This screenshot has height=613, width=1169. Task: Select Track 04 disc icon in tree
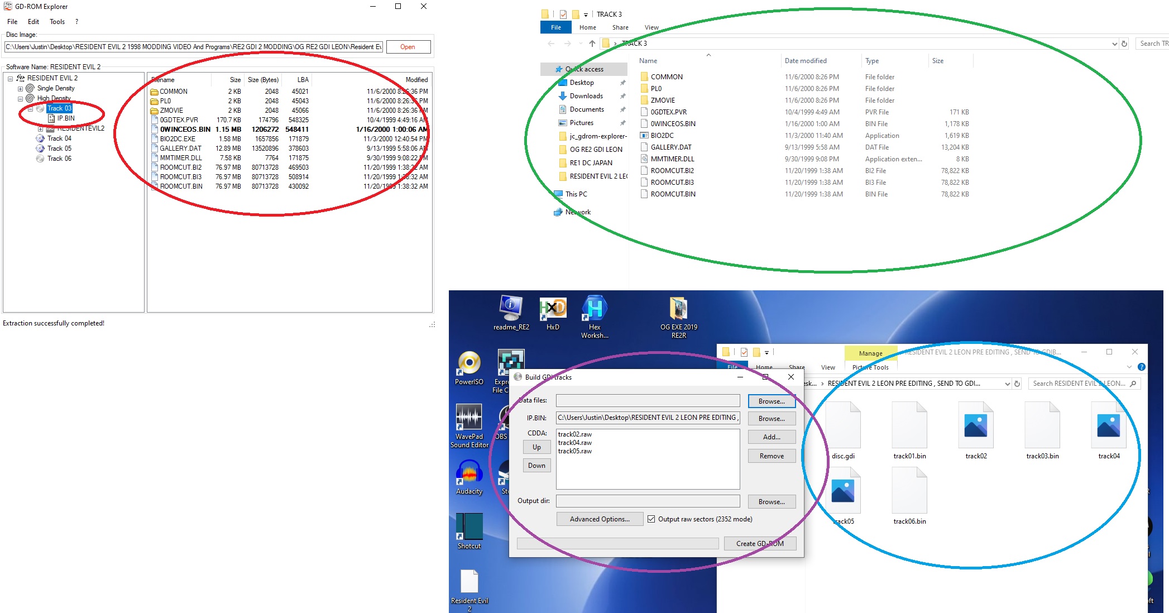click(x=40, y=138)
